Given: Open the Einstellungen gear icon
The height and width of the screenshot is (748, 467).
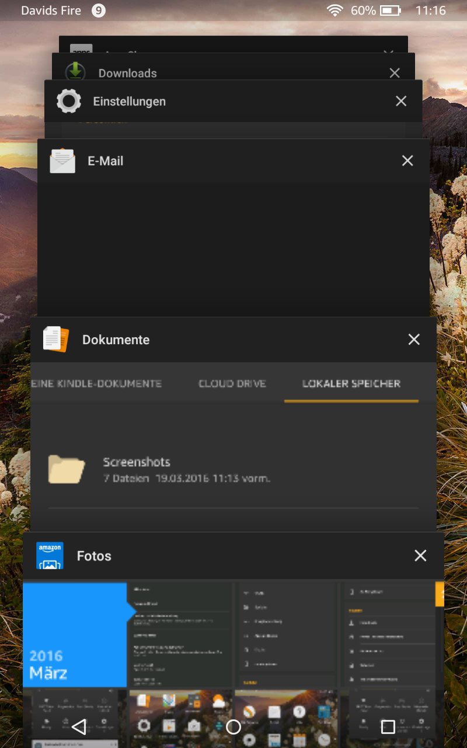Looking at the screenshot, I should click(69, 102).
